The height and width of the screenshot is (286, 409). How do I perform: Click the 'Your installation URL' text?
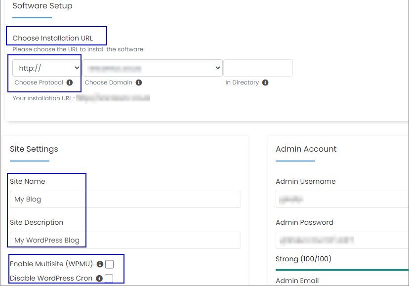[43, 98]
